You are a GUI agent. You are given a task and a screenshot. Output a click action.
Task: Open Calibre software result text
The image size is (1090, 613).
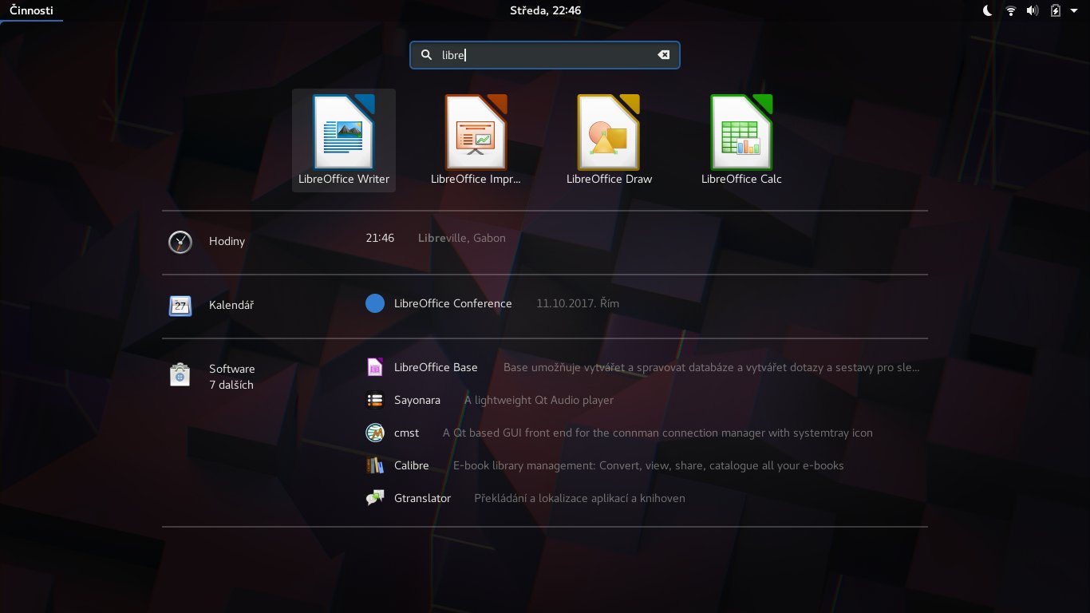[x=412, y=465]
